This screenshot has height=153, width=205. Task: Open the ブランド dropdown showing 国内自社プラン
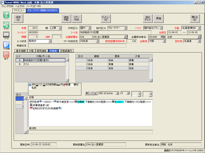tap(161, 28)
